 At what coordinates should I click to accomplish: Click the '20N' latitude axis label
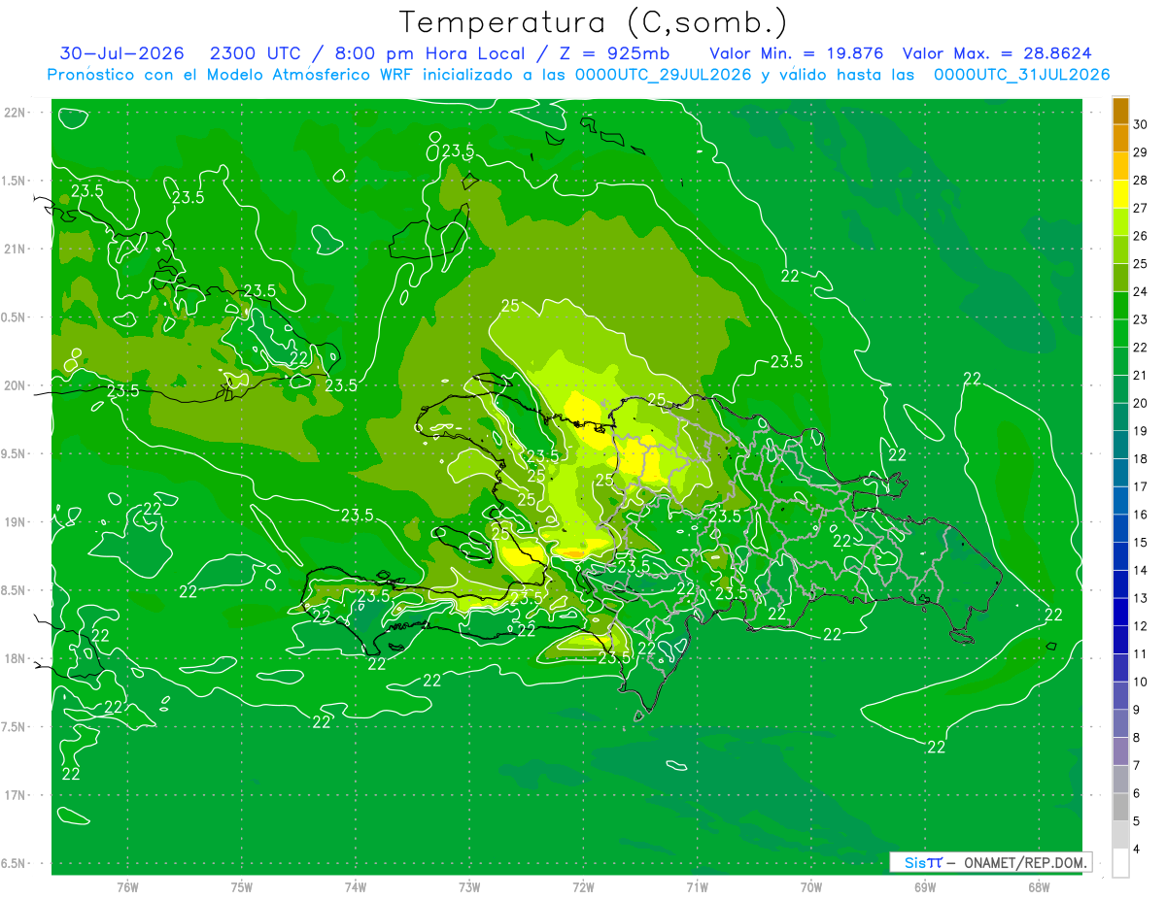click(x=15, y=385)
